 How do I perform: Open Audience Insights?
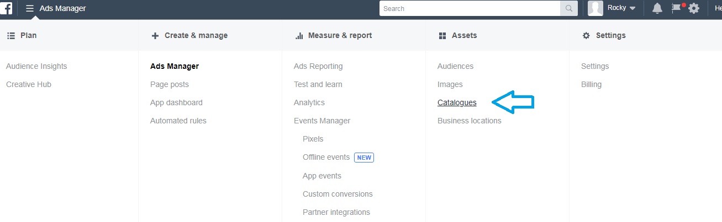click(36, 66)
